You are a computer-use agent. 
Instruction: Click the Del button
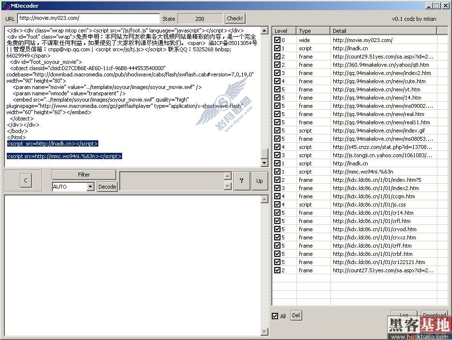[296, 315]
